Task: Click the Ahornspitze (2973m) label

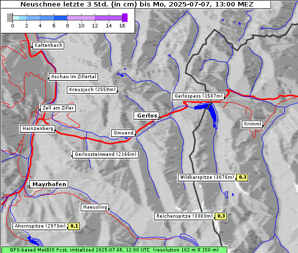Action: (40, 226)
